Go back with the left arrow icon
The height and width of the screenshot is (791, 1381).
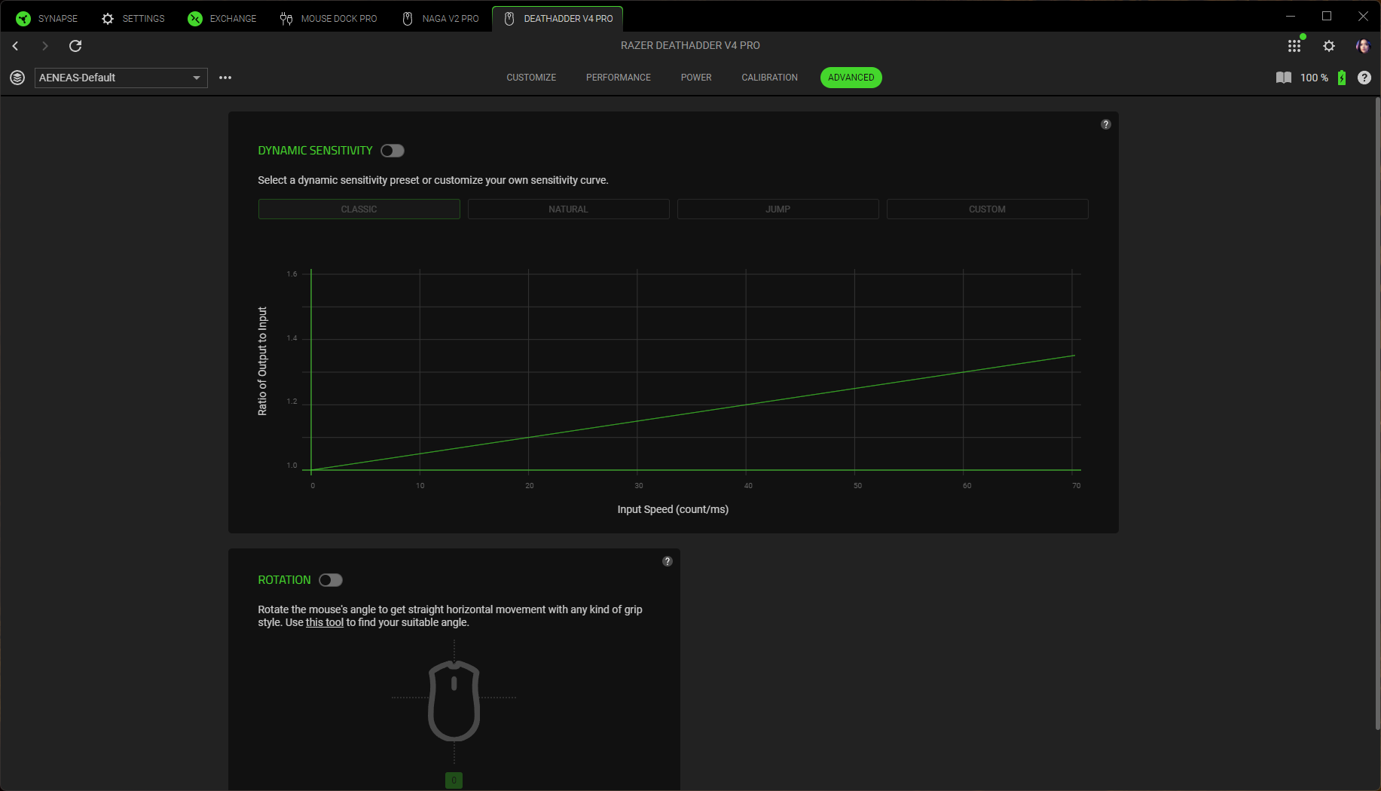pyautogui.click(x=15, y=46)
